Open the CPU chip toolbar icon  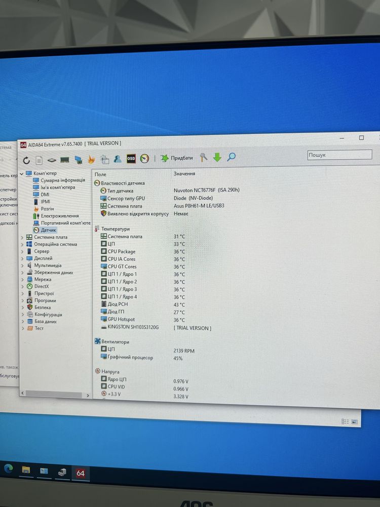point(52,160)
